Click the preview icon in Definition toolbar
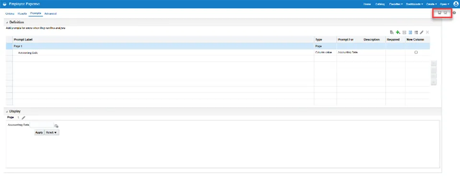 point(392,32)
